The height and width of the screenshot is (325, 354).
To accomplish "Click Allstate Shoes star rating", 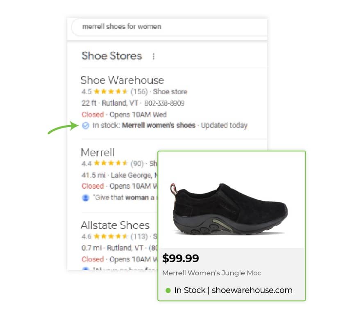I will (x=111, y=236).
